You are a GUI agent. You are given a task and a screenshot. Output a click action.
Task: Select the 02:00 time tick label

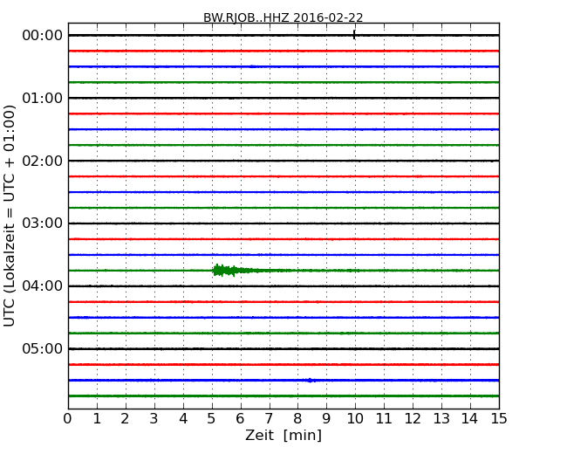tap(43, 161)
